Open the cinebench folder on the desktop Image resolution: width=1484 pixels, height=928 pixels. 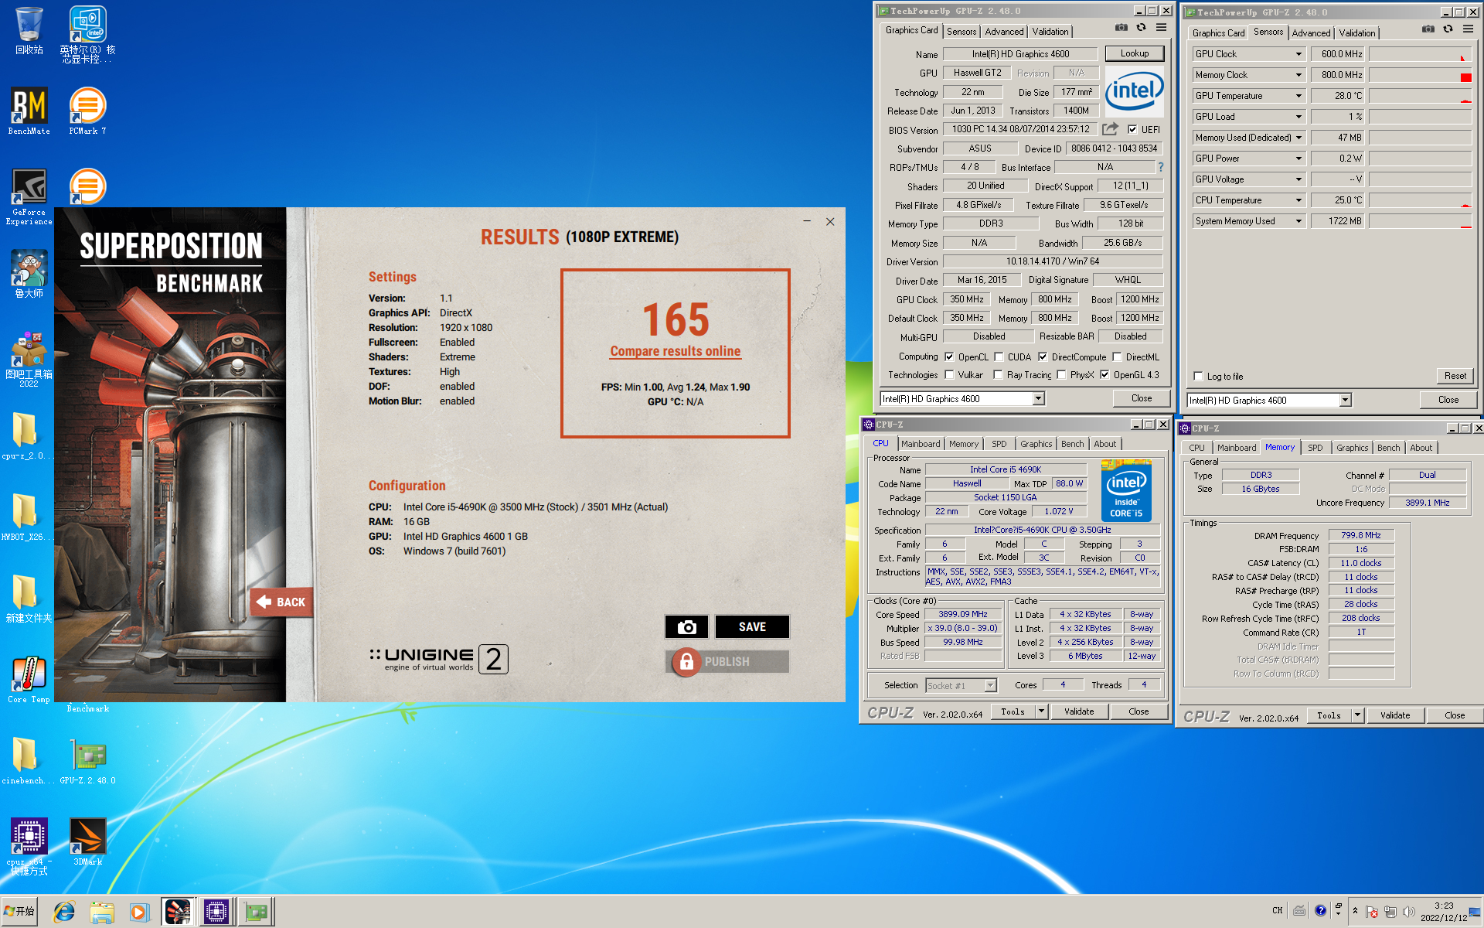click(29, 761)
